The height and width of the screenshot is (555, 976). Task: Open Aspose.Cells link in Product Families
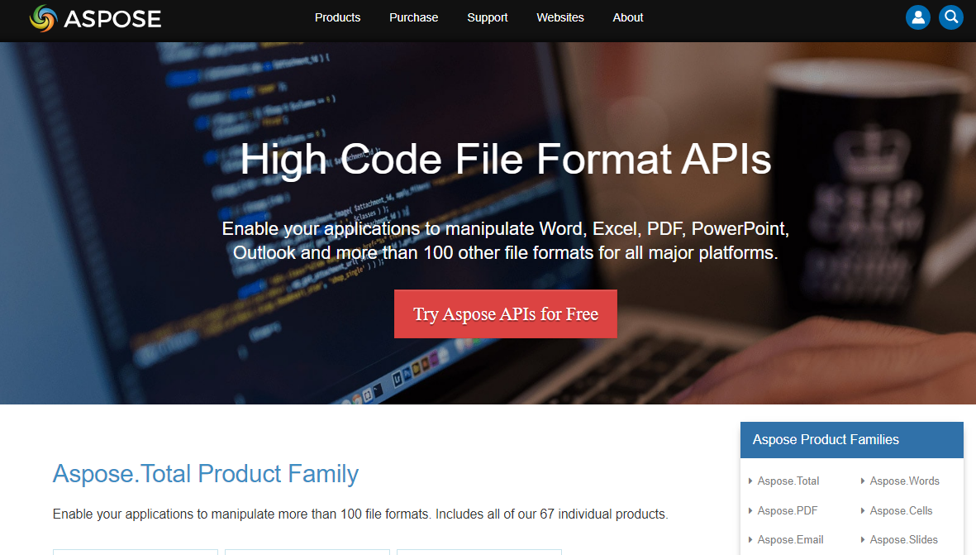[901, 511]
